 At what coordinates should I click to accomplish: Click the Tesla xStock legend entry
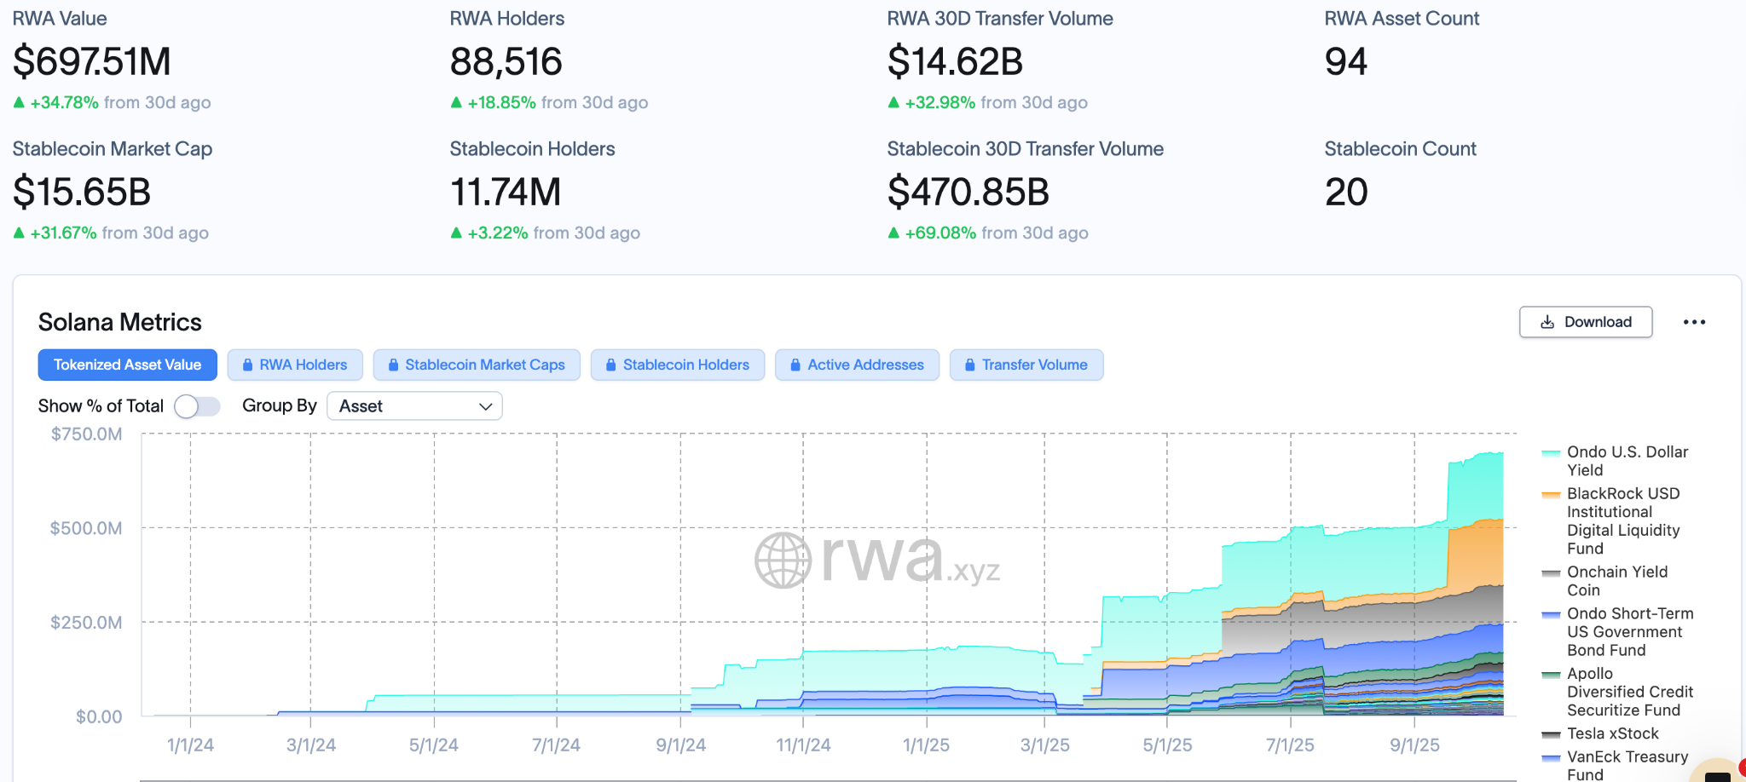[x=1612, y=733]
